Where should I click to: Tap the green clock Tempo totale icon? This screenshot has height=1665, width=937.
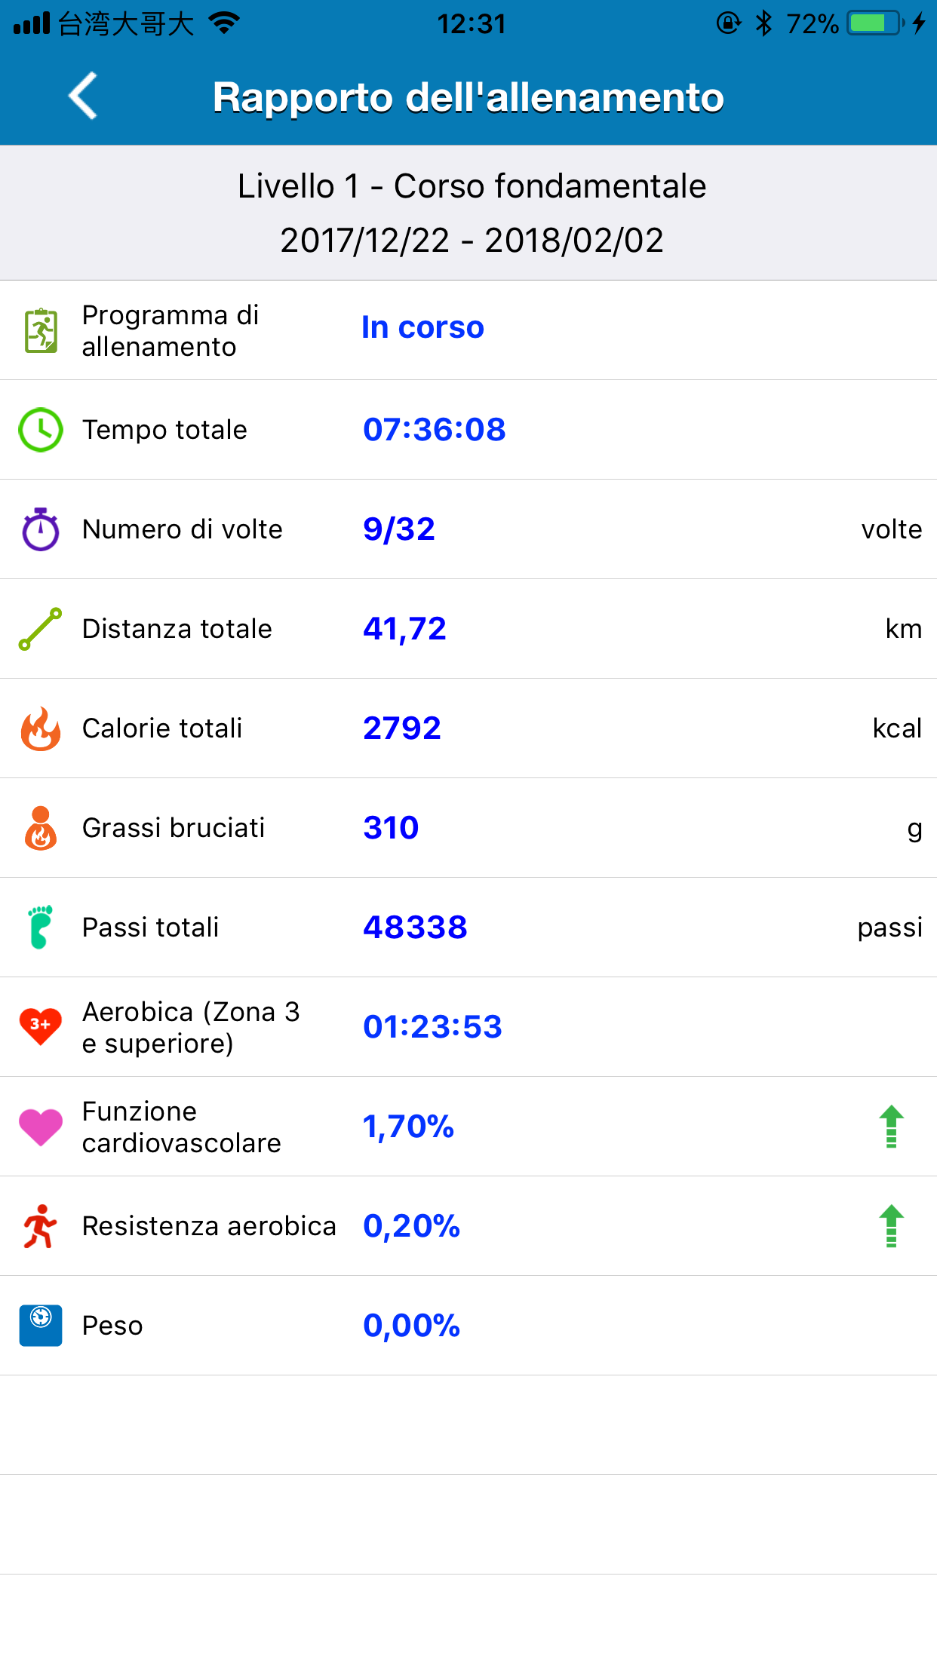41,430
